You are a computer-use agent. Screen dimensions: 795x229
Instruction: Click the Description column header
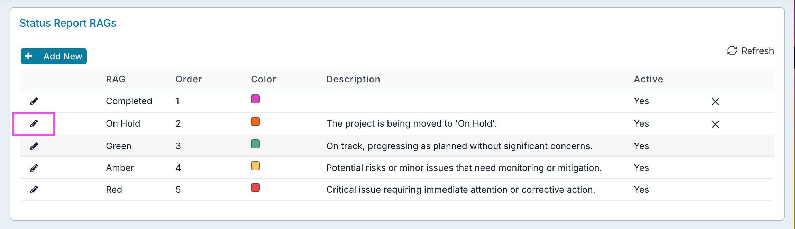coord(353,79)
